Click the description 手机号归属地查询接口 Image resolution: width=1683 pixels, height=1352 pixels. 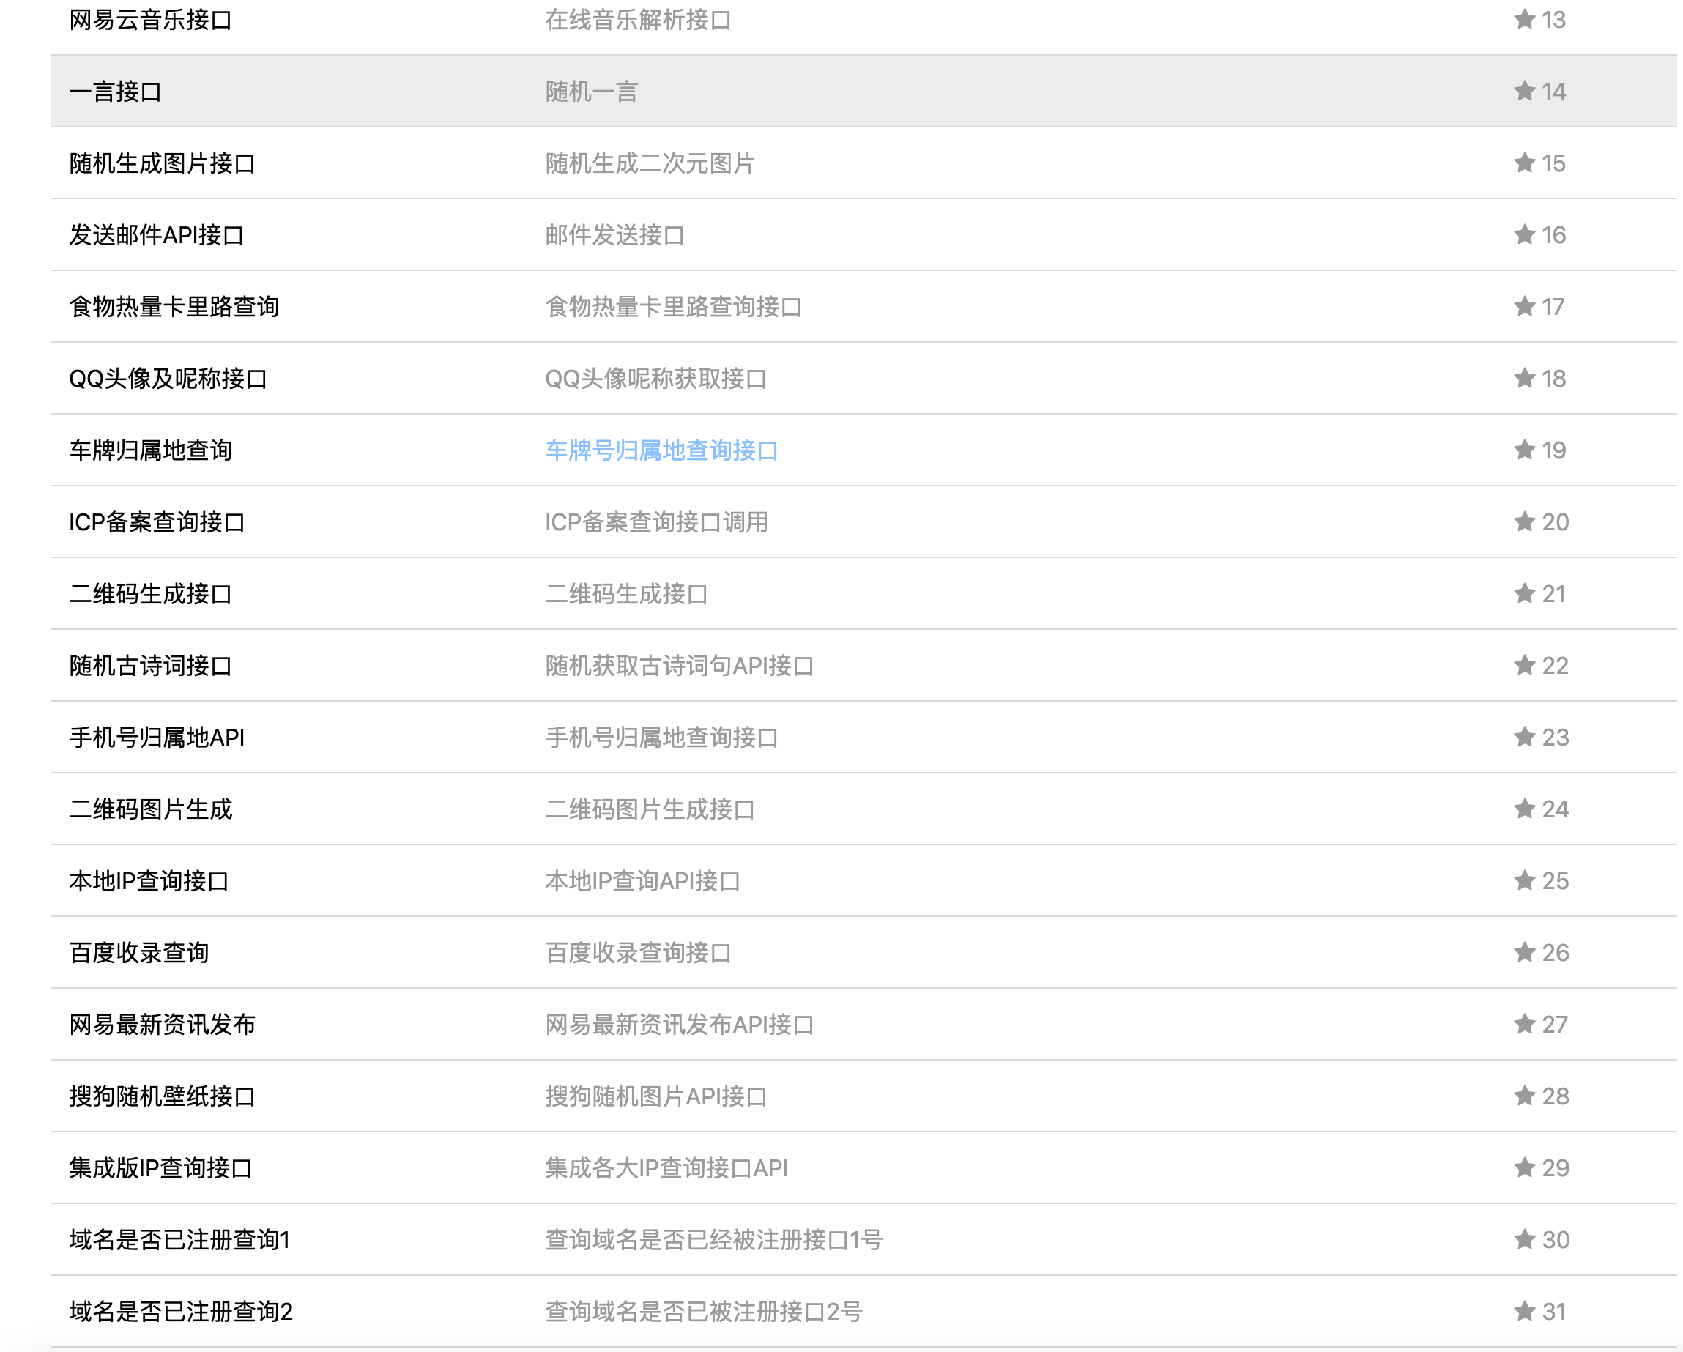661,738
